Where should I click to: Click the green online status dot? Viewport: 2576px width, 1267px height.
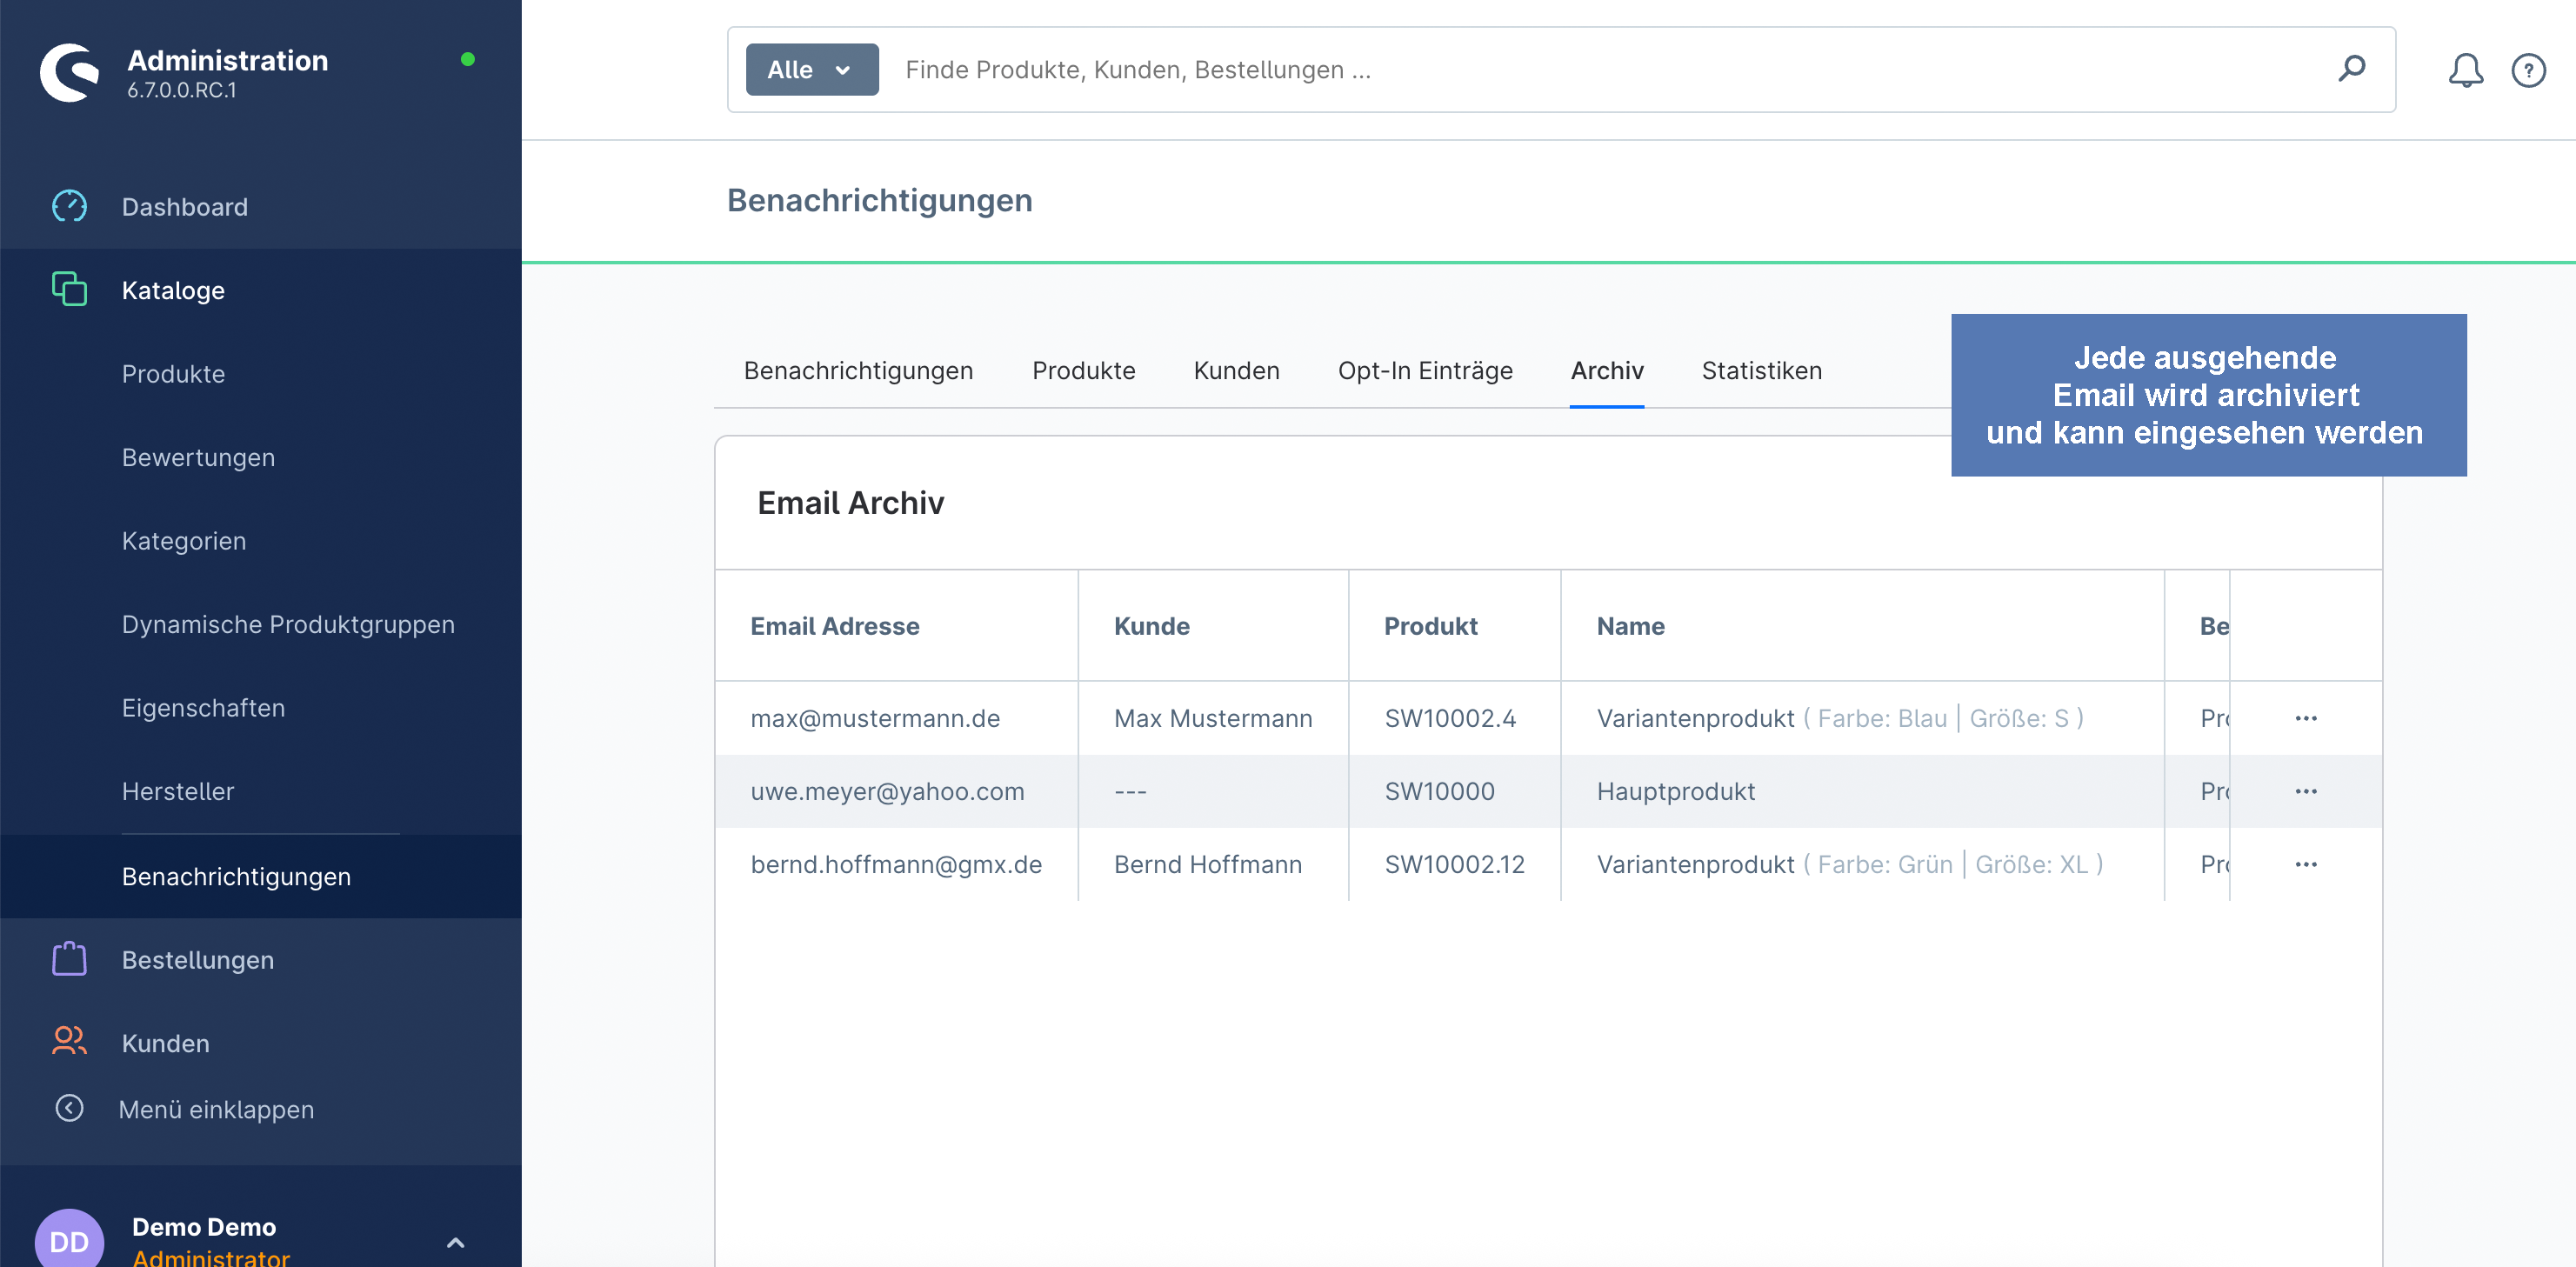[x=467, y=59]
